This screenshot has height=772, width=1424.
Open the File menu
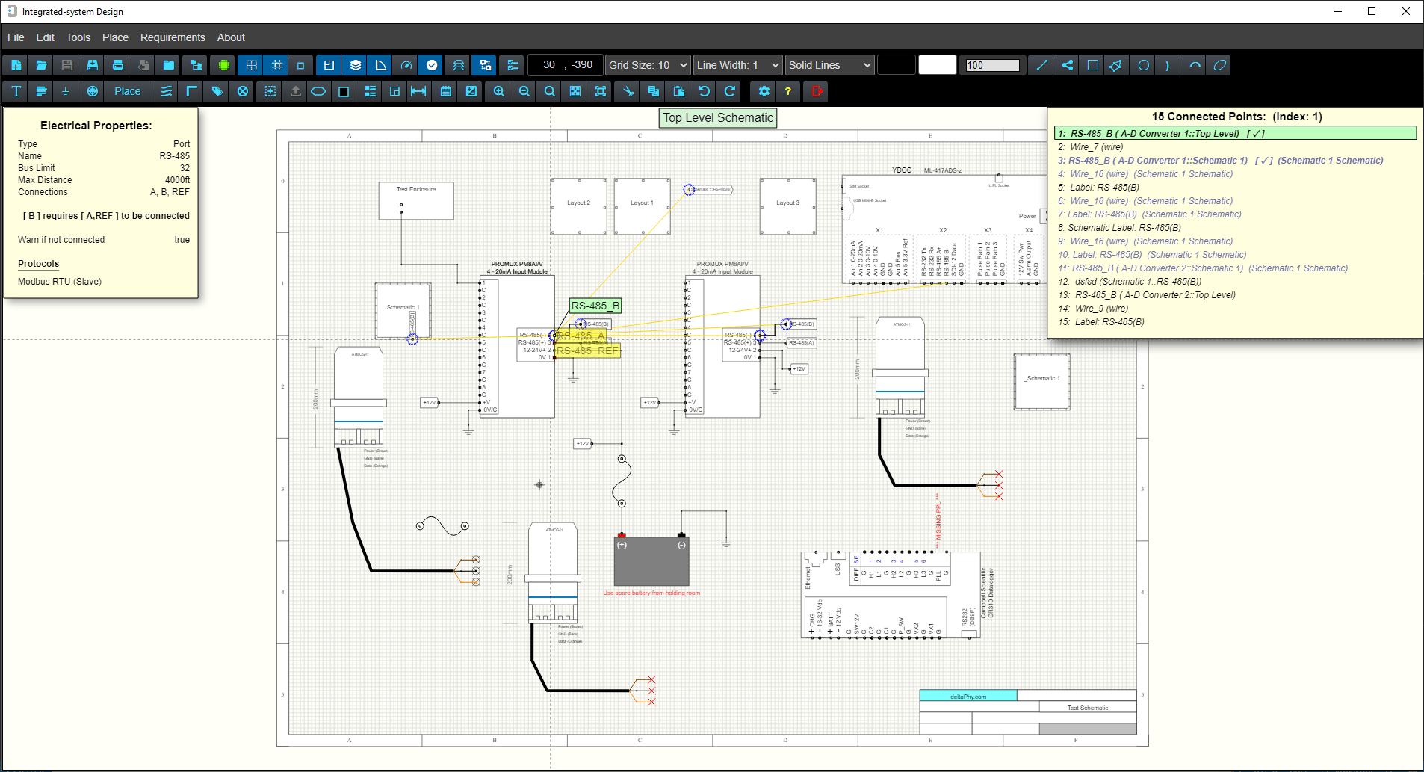tap(16, 37)
